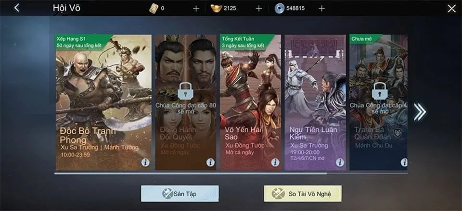Open info icon on Đồng Hành Đối Quyết card
Image resolution: width=462 pixels, height=211 pixels.
210,162
